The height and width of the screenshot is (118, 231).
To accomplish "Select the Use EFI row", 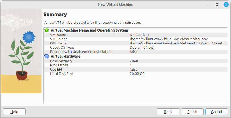I will click(135, 70).
